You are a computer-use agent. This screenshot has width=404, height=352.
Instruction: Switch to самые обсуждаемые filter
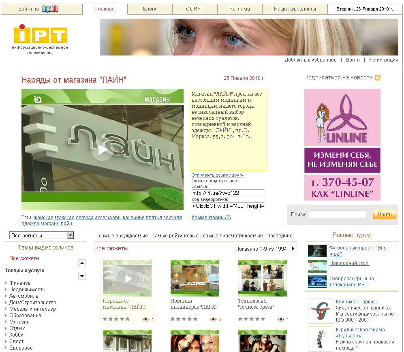123,236
